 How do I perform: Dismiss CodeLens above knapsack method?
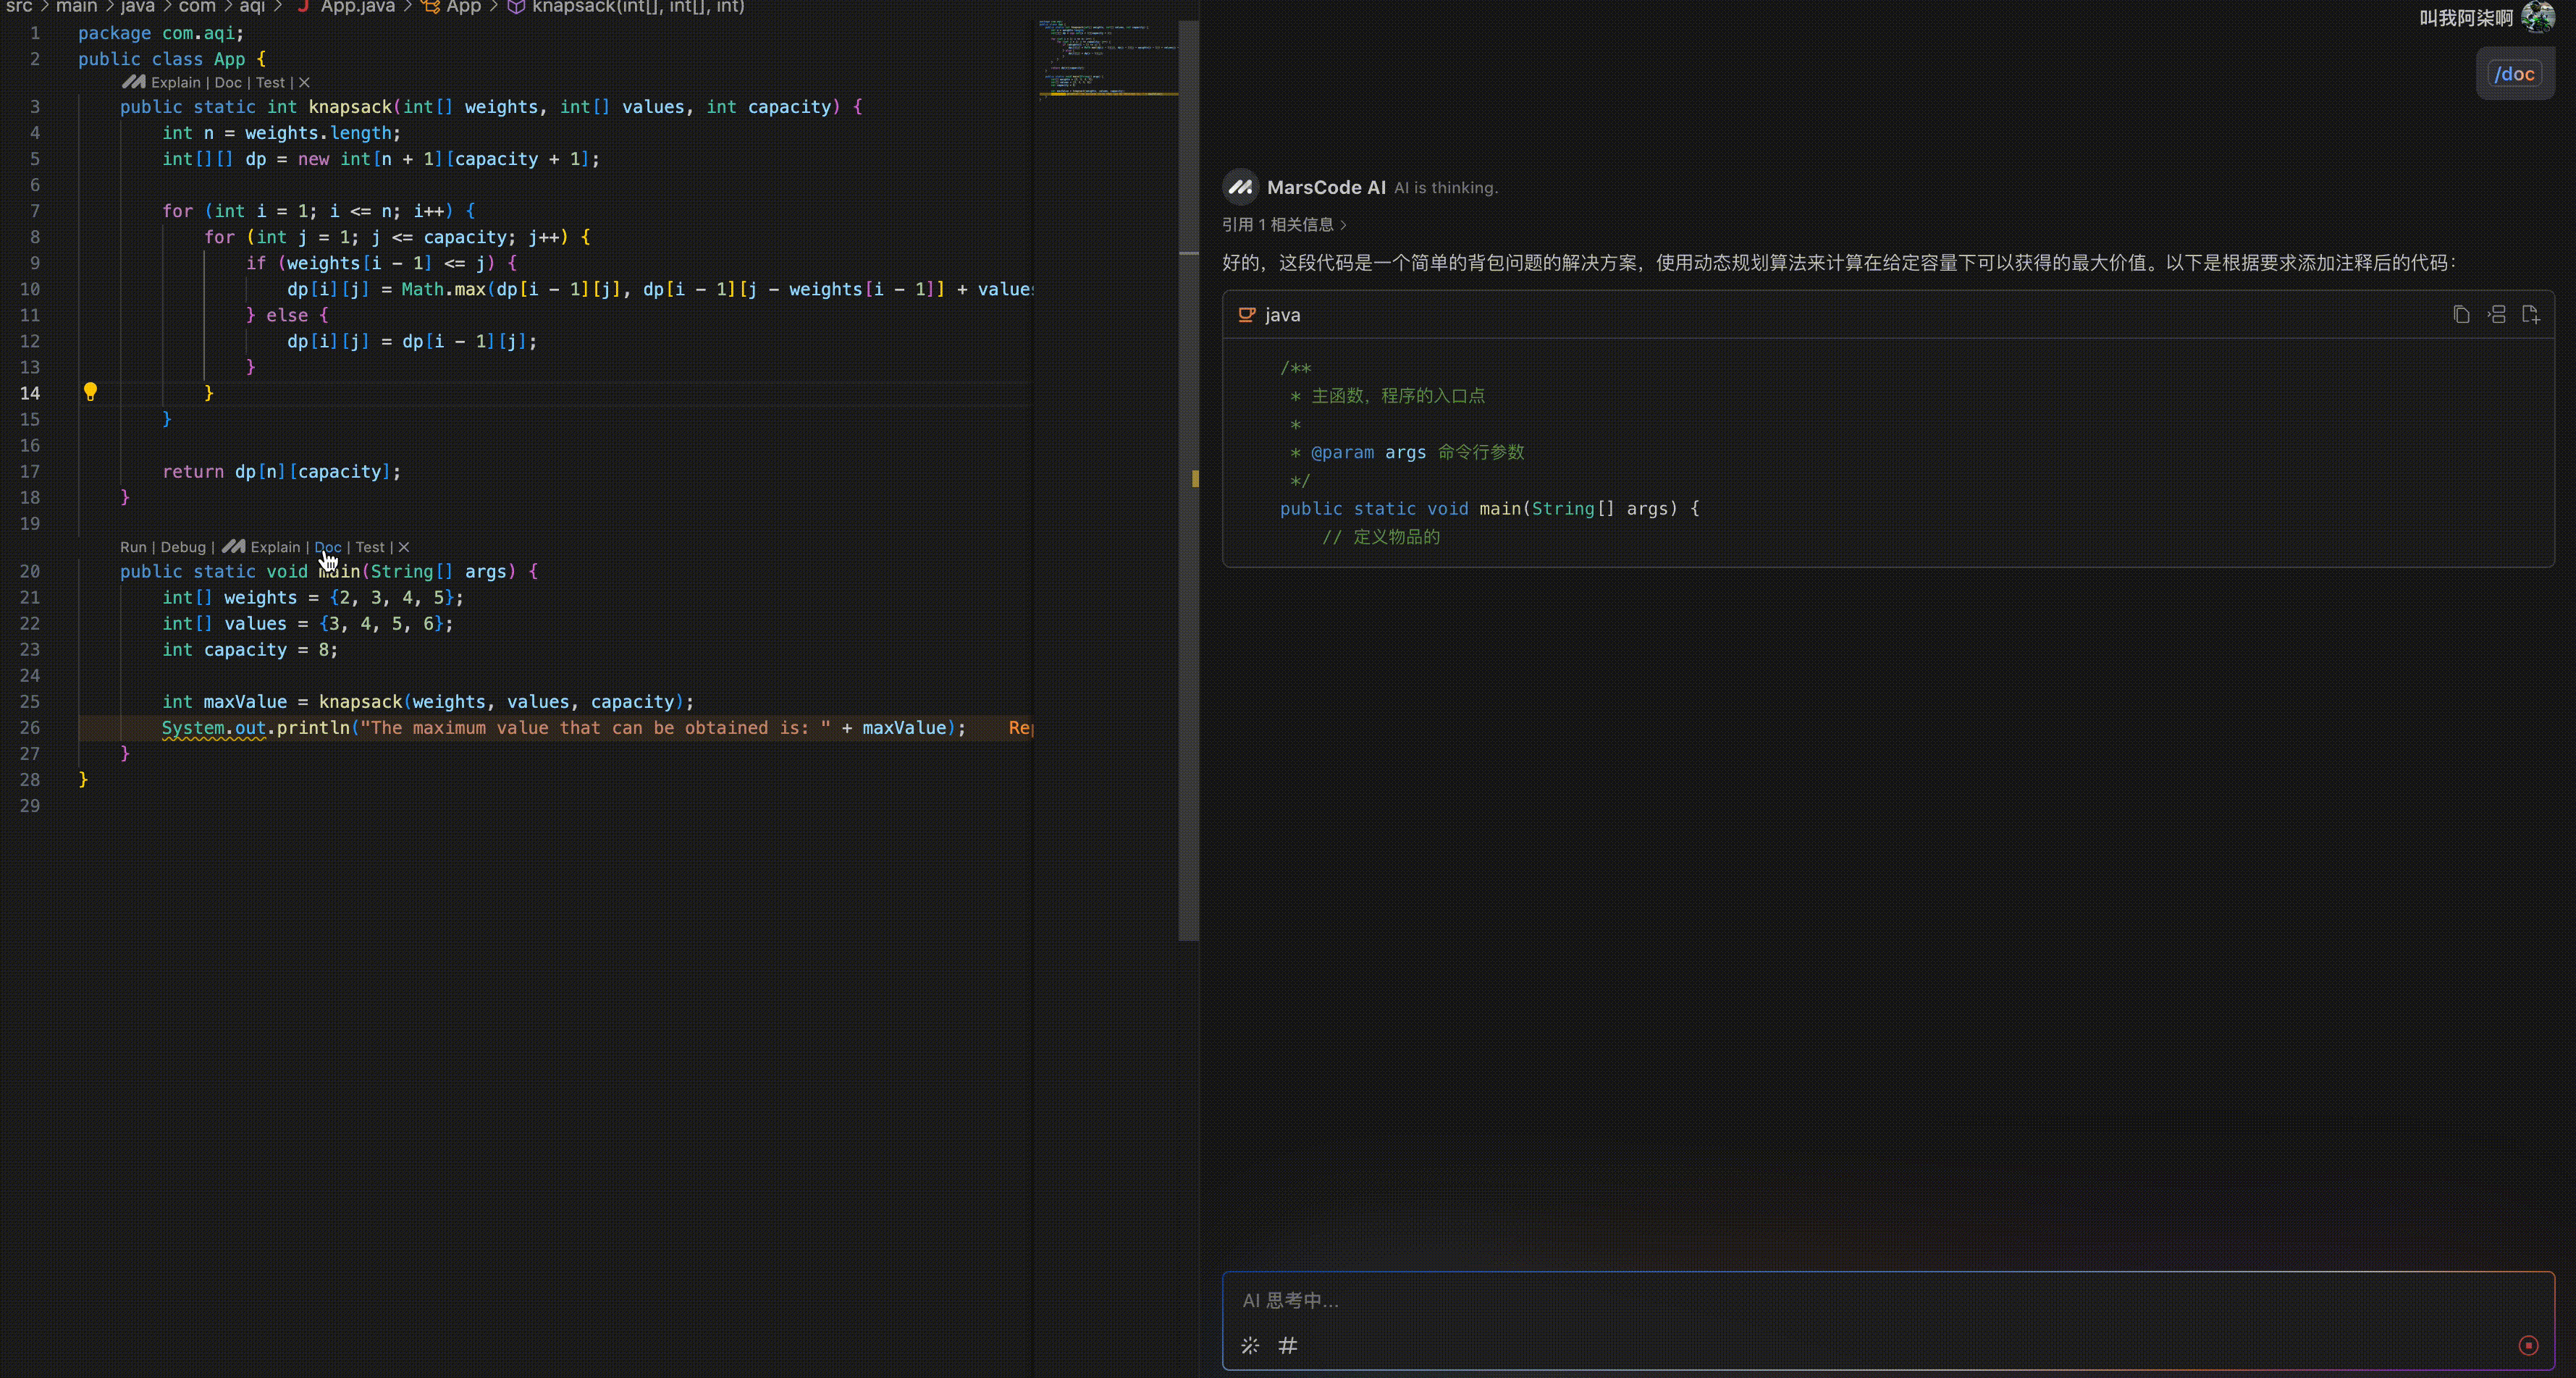(x=304, y=83)
